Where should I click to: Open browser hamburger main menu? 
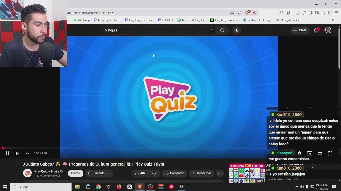336,13
